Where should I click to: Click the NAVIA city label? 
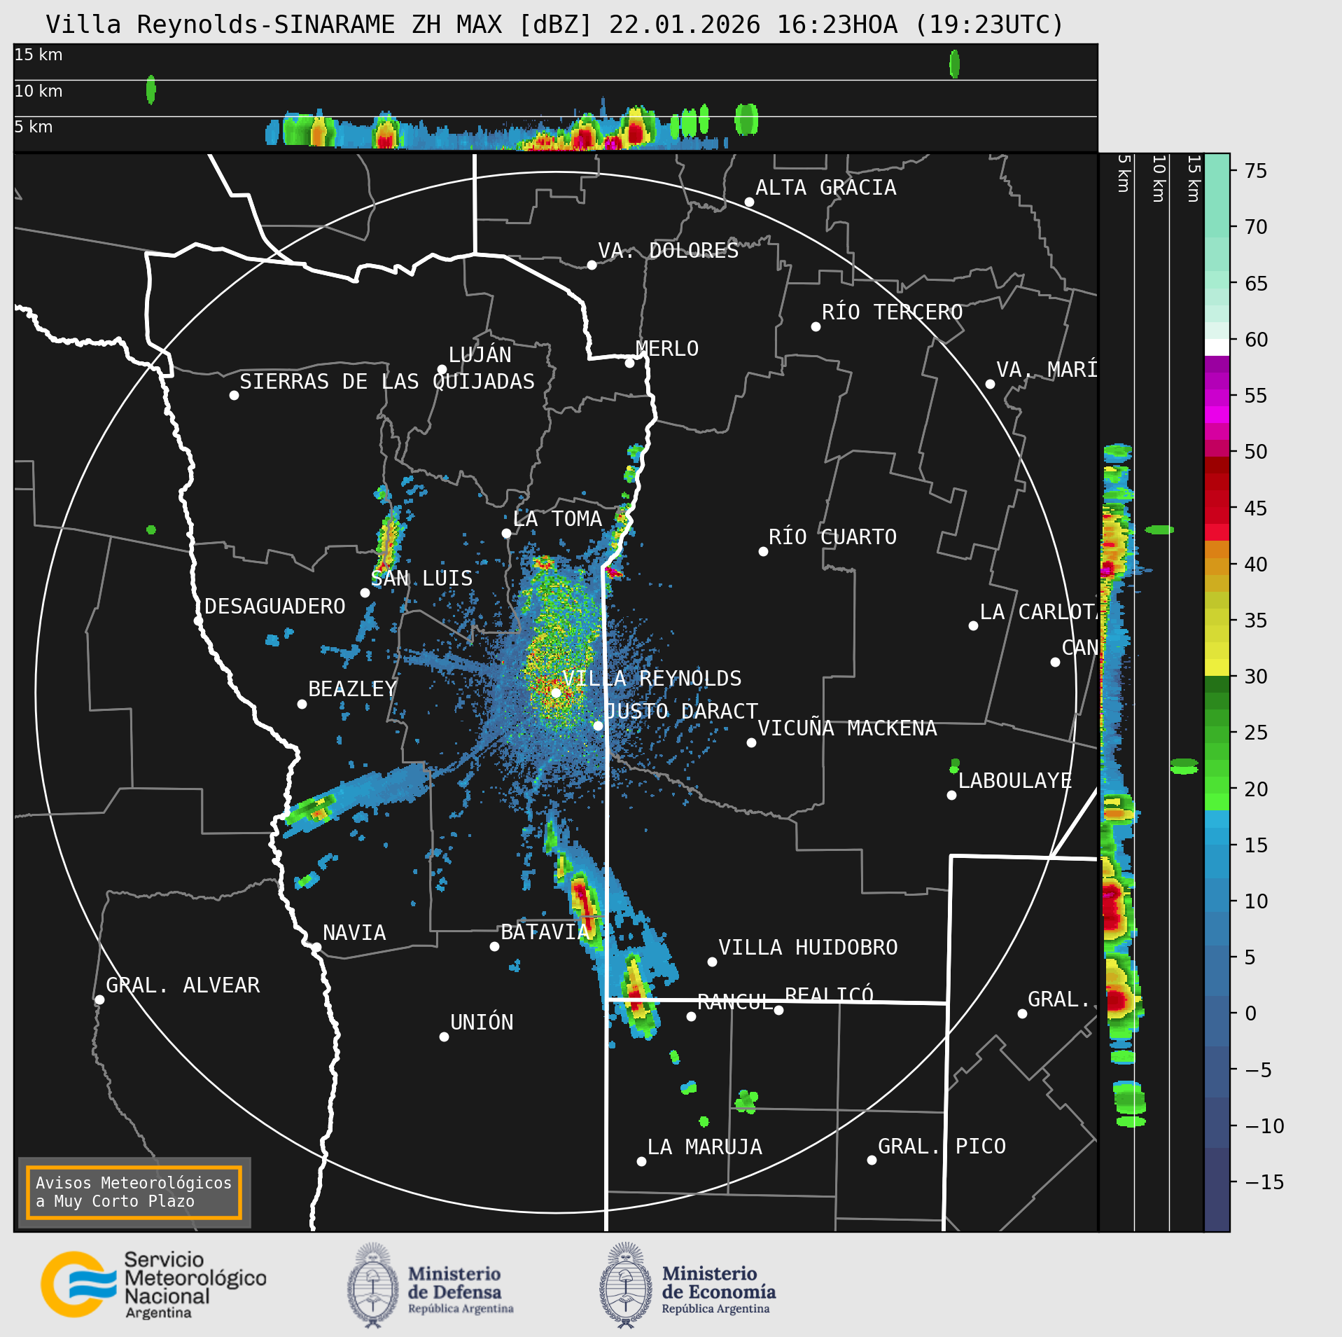coord(354,933)
